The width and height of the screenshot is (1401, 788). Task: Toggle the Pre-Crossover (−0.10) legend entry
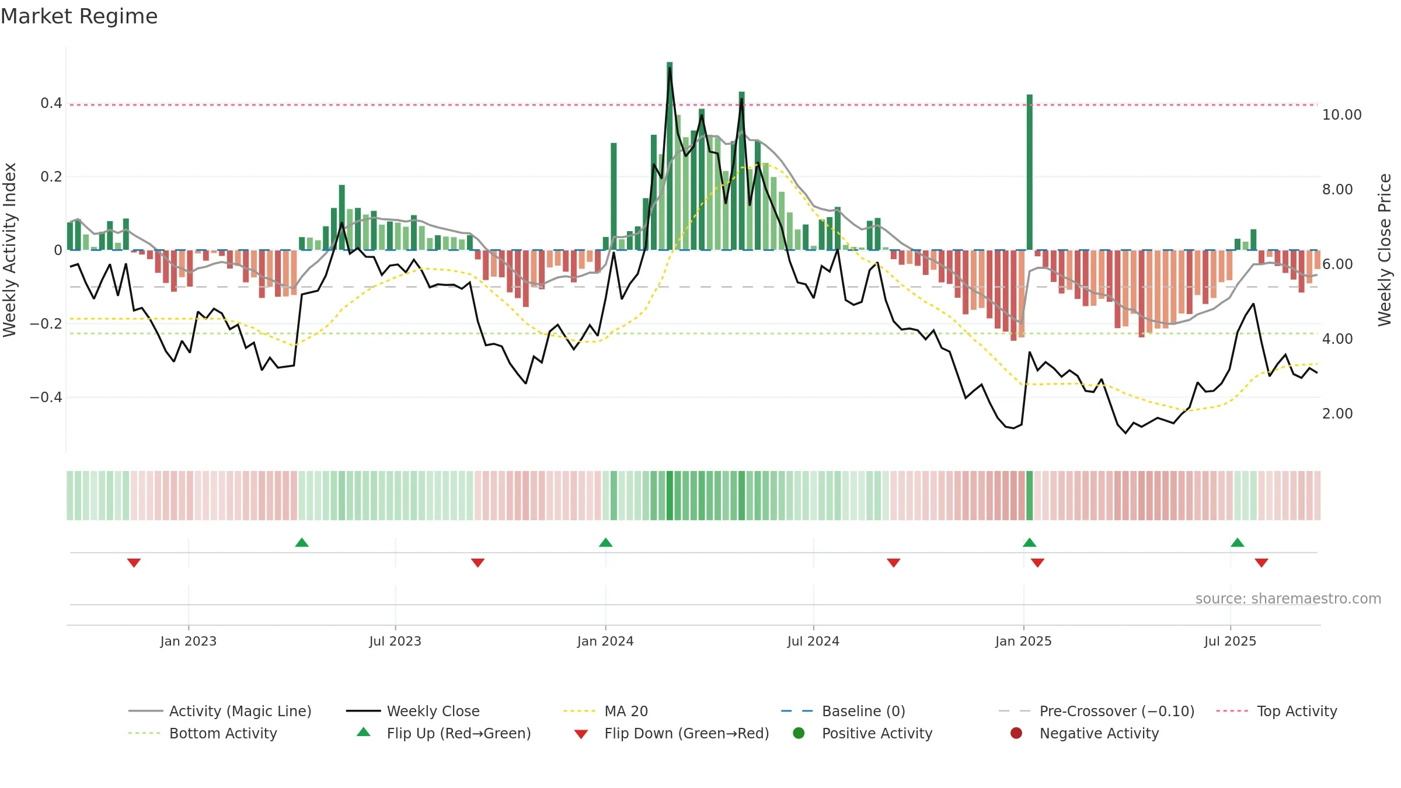coord(1097,711)
